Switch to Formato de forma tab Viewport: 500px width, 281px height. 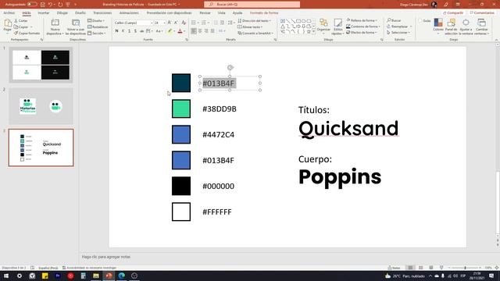click(264, 12)
